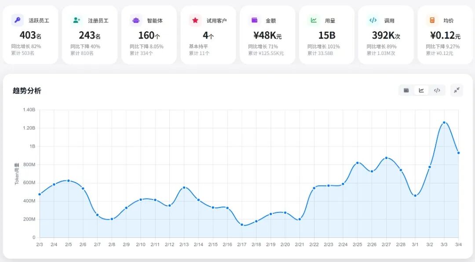Viewport: 475px width, 262px height.
Task: Click the data point above the 3/3 label
Action: [445, 123]
